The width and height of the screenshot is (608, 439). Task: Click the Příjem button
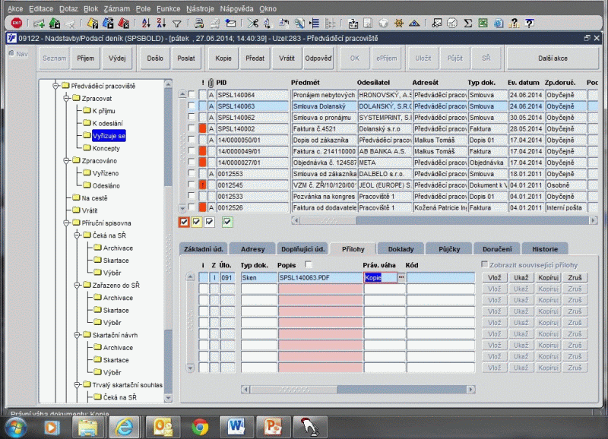(x=85, y=58)
